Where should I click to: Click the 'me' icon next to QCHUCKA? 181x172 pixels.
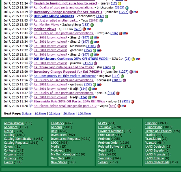[x=89, y=29]
